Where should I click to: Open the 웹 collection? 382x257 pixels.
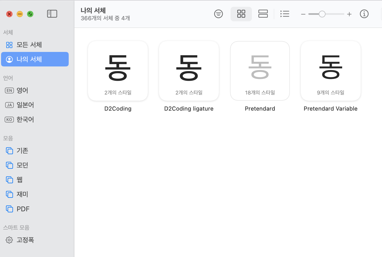tap(35, 180)
